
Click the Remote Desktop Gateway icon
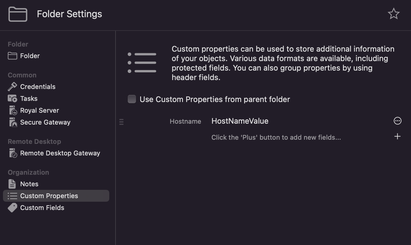pyautogui.click(x=12, y=153)
